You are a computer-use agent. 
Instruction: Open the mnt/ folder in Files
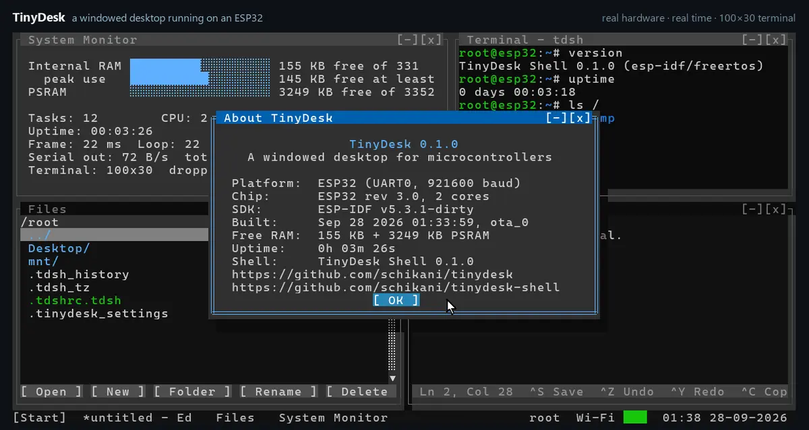pyautogui.click(x=44, y=261)
